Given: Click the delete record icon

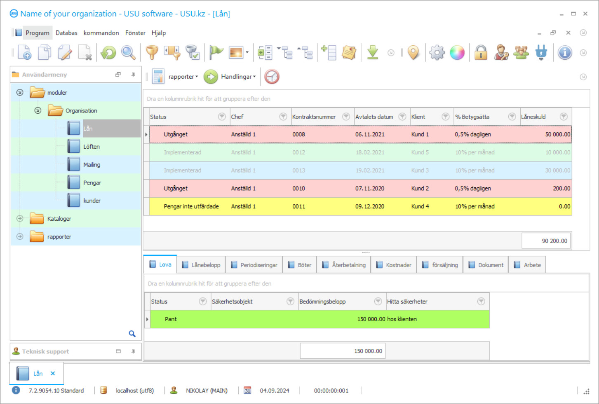Looking at the screenshot, I should (85, 53).
